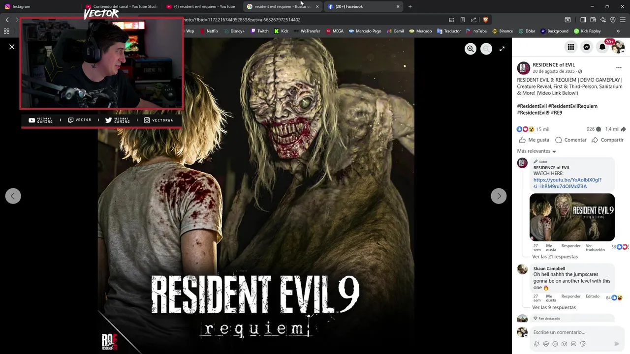Open a new browser tab
630x354 pixels.
[x=410, y=6]
